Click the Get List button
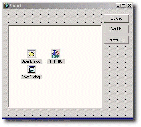The height and width of the screenshot is (127, 141). [116, 29]
